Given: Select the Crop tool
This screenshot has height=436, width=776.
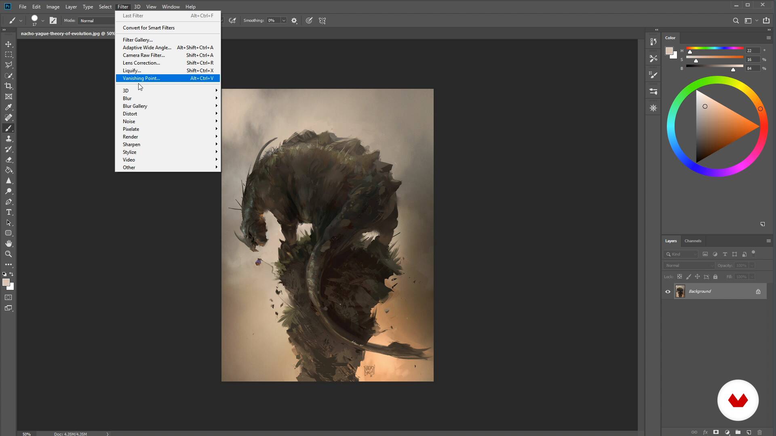Looking at the screenshot, I should (x=8, y=86).
